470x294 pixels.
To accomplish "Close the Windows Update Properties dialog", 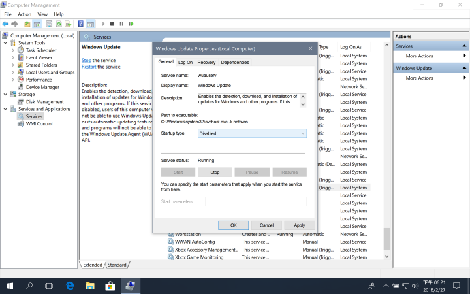I will [311, 48].
